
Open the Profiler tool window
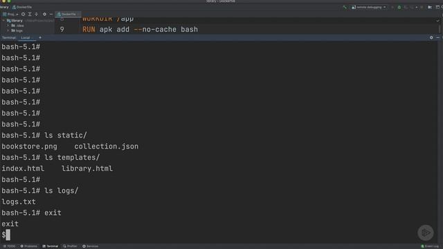tap(70, 246)
